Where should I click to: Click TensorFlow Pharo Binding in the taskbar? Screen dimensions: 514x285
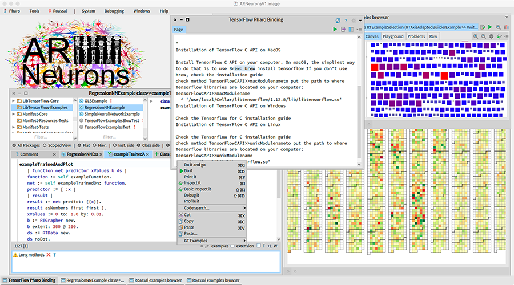click(29, 280)
